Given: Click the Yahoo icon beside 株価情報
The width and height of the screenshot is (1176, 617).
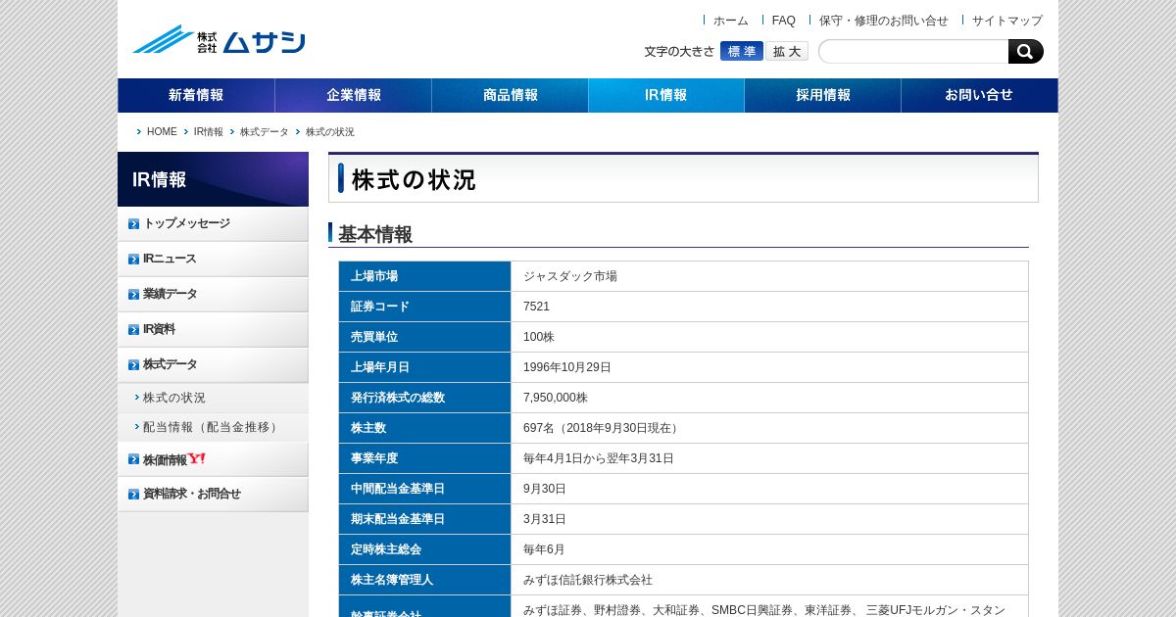Looking at the screenshot, I should [197, 458].
